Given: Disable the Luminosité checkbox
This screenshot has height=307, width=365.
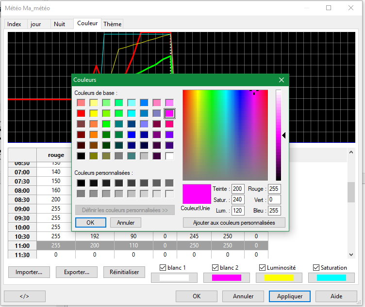Looking at the screenshot, I should (x=262, y=268).
